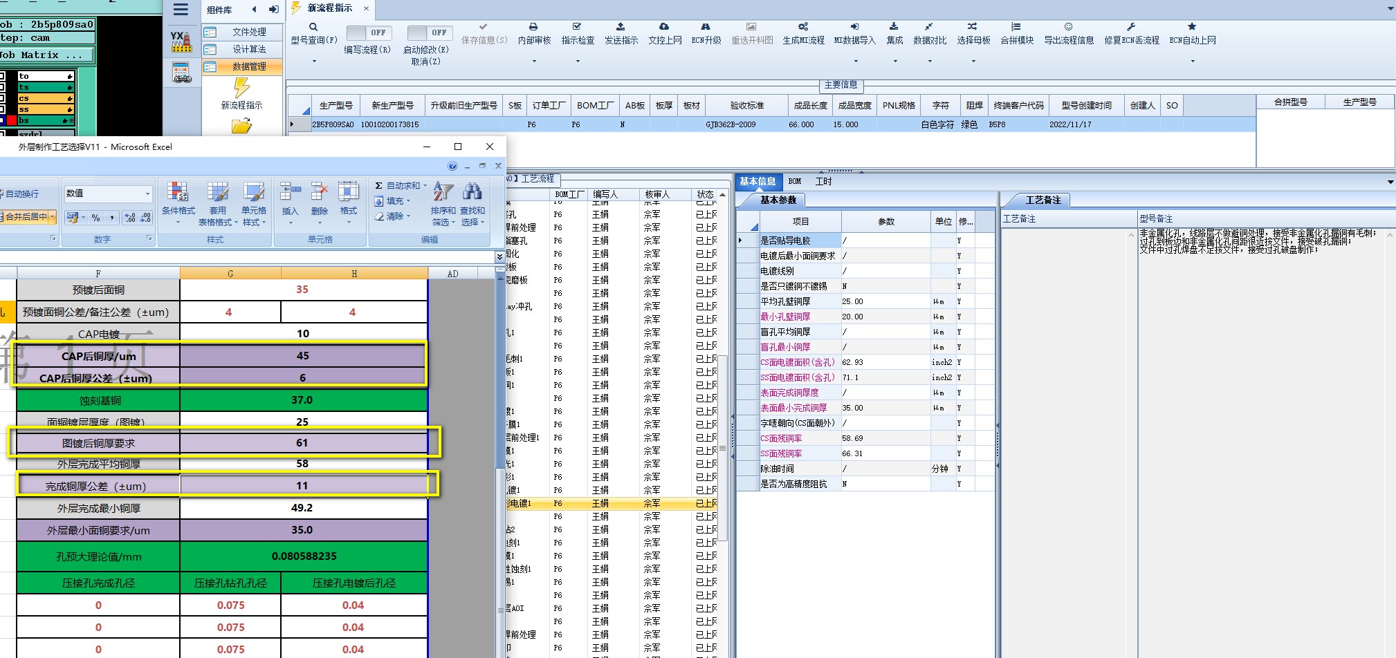The width and height of the screenshot is (1396, 658).
Task: Open 数据管理 in 组件库
Action: (x=243, y=66)
